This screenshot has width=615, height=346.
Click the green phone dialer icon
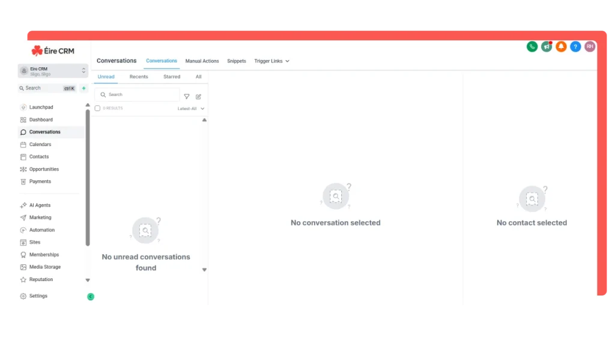click(532, 47)
